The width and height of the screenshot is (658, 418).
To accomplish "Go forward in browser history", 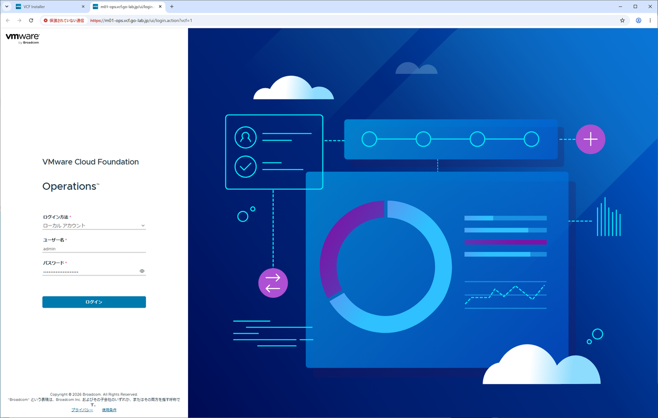I will (x=19, y=20).
